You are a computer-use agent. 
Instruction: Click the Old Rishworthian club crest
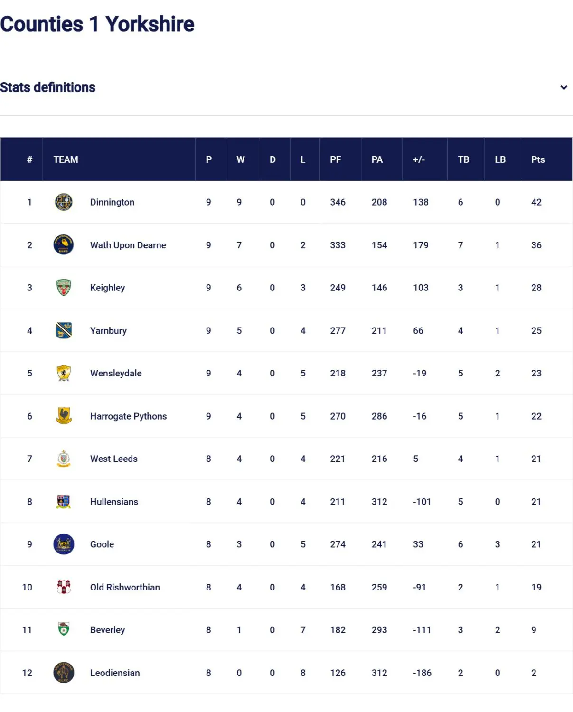click(64, 587)
